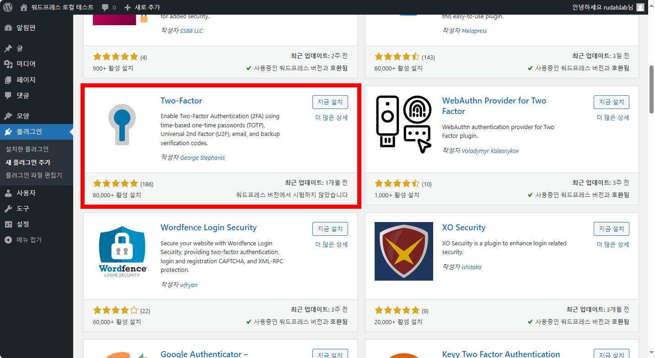
Task: Click the XO Security star rating (9)
Action: click(397, 311)
